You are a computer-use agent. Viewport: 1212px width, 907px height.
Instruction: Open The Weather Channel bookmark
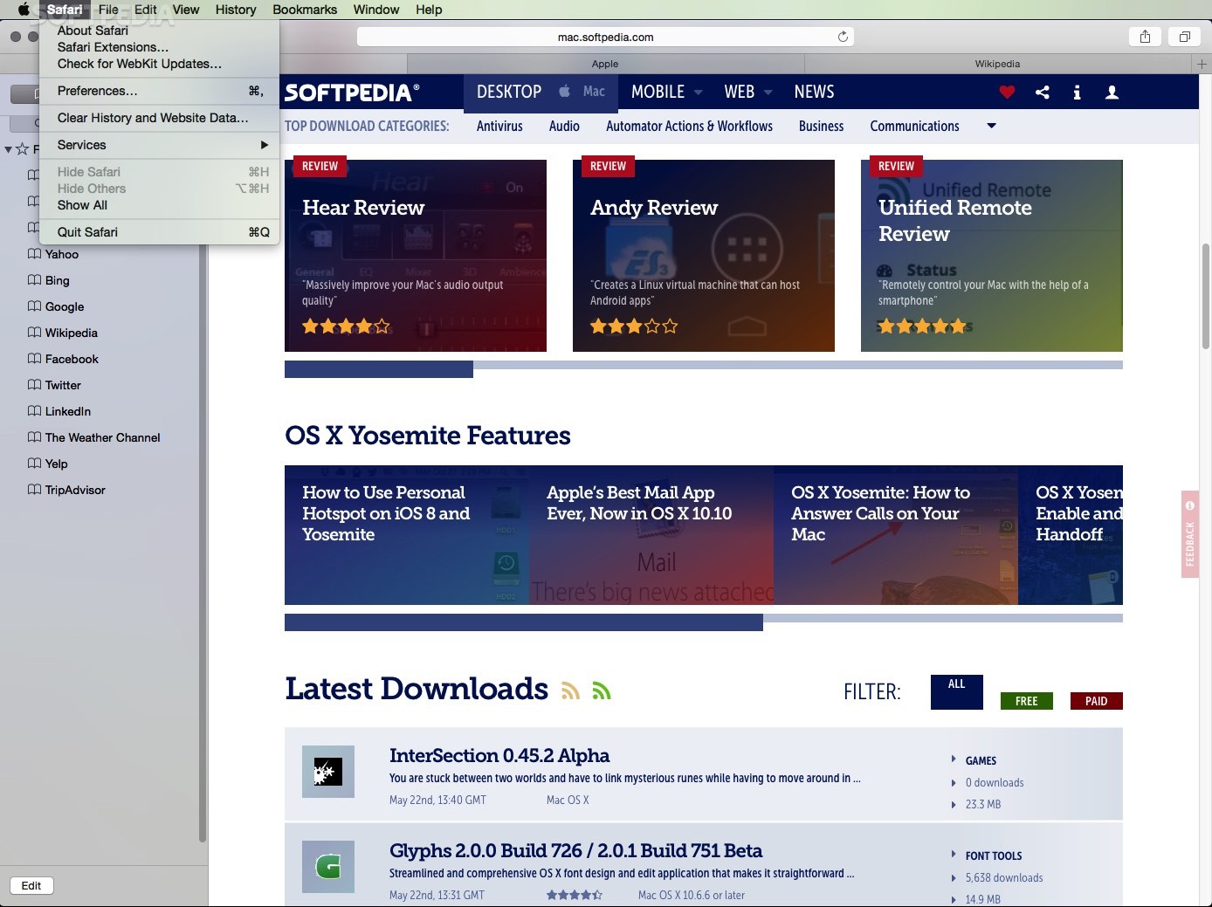94,437
